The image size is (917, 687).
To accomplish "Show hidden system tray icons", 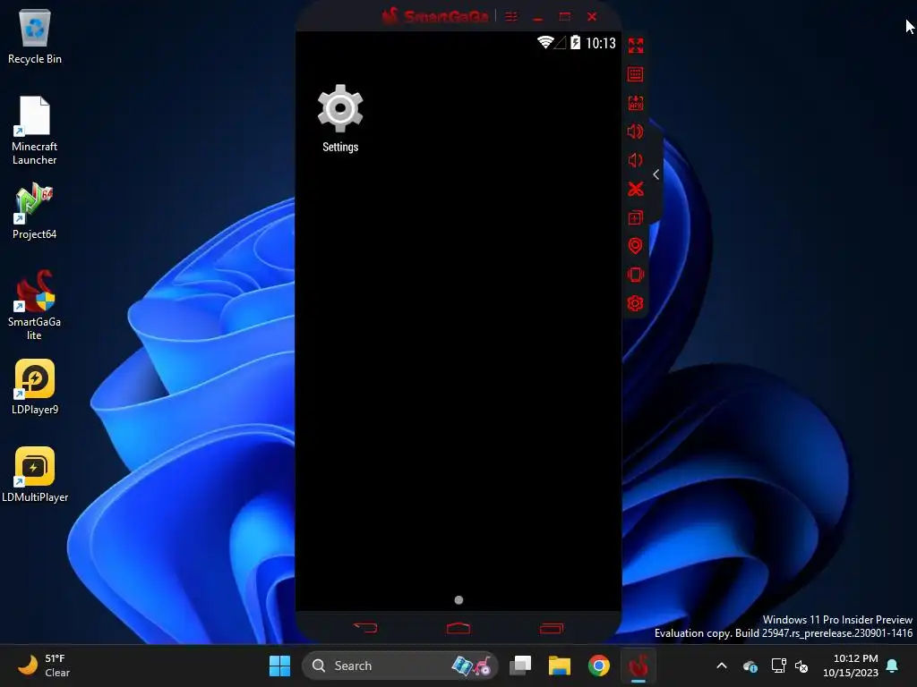I will point(722,666).
